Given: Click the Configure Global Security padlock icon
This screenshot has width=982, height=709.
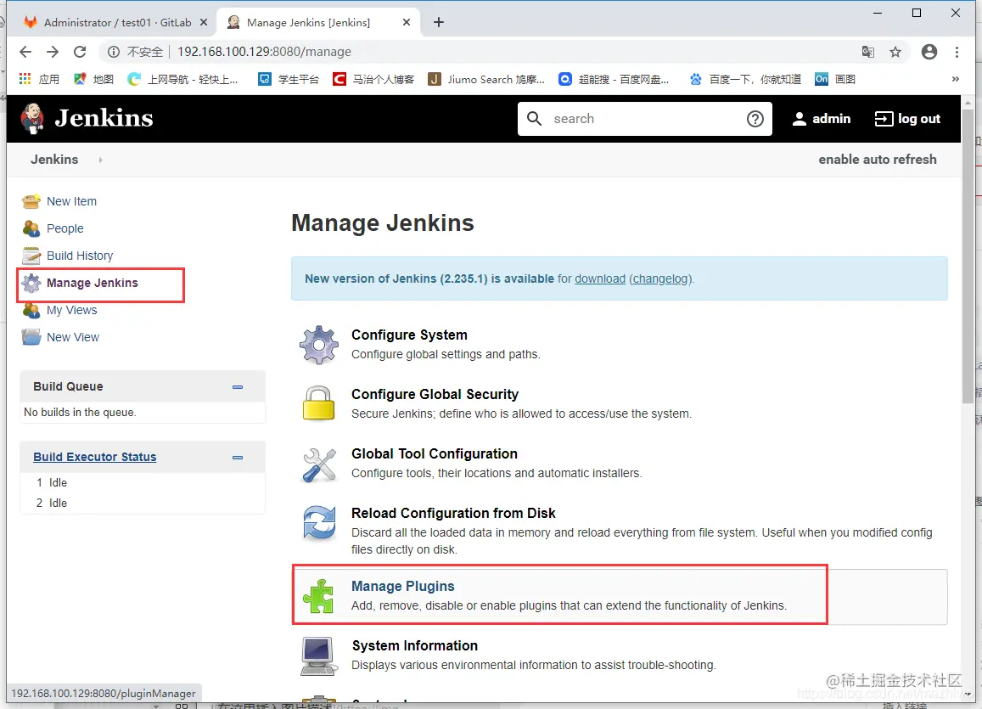Looking at the screenshot, I should 319,403.
